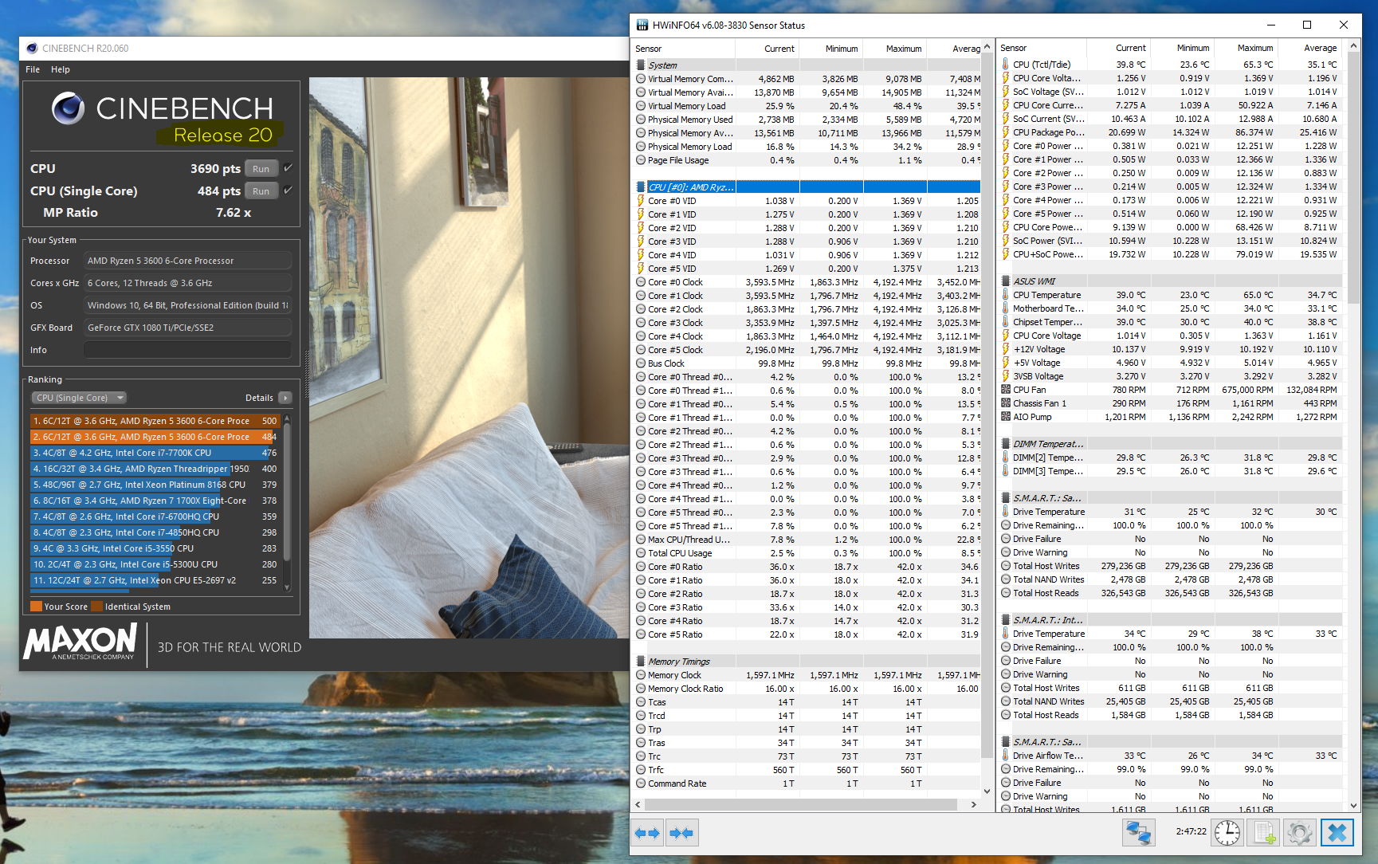Open the File menu in Cinebench
The height and width of the screenshot is (864, 1378).
point(33,69)
